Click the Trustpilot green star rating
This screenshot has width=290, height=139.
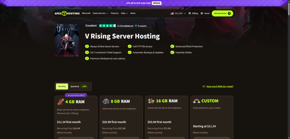(107, 26)
